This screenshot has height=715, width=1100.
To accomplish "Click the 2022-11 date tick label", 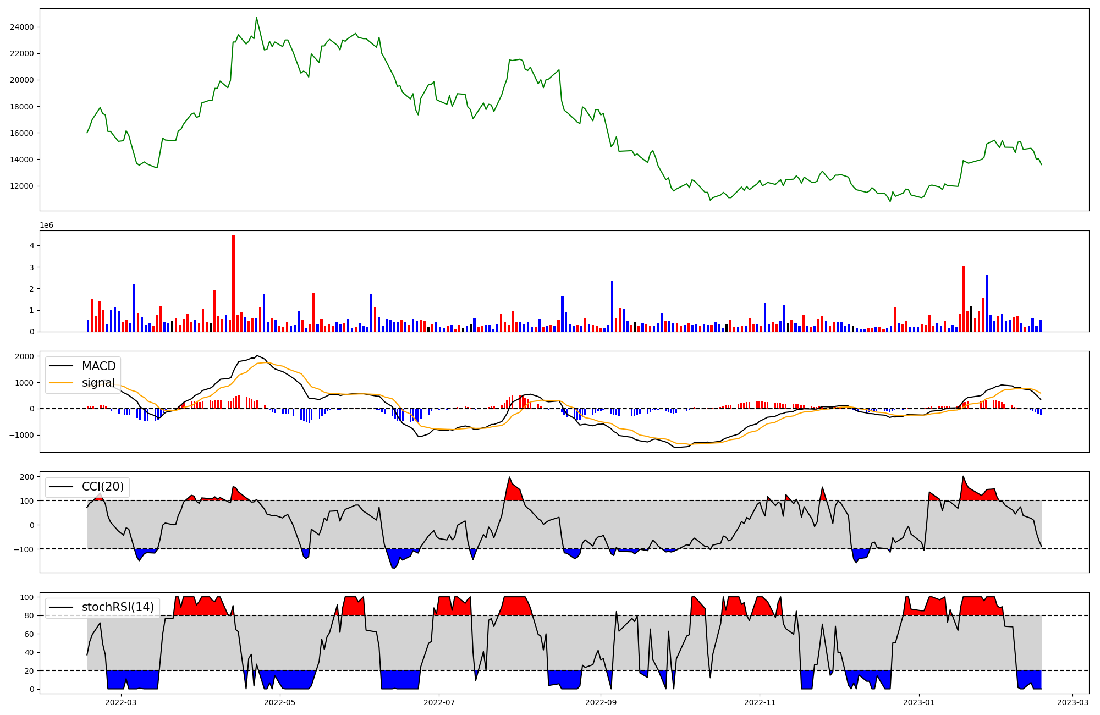I will point(760,702).
